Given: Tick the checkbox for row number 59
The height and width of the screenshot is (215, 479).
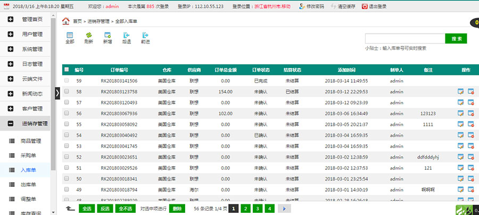Looking at the screenshot, I should [67, 81].
